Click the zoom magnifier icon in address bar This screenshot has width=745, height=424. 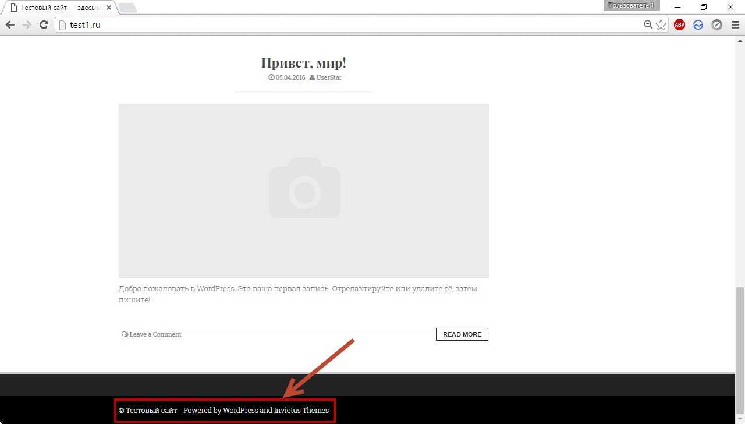point(648,24)
